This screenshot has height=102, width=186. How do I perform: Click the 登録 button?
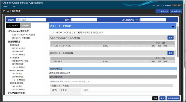pyautogui.click(x=155, y=98)
